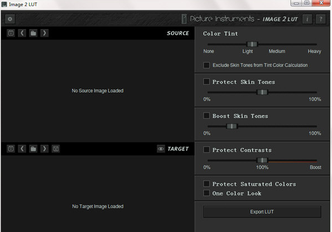Save the source image with disk icon

click(x=11, y=33)
